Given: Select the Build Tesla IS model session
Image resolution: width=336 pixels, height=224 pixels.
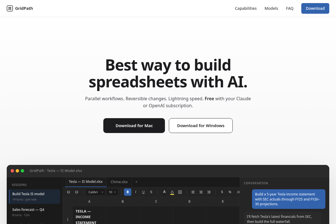Looking at the screenshot, I should click(x=34, y=197).
